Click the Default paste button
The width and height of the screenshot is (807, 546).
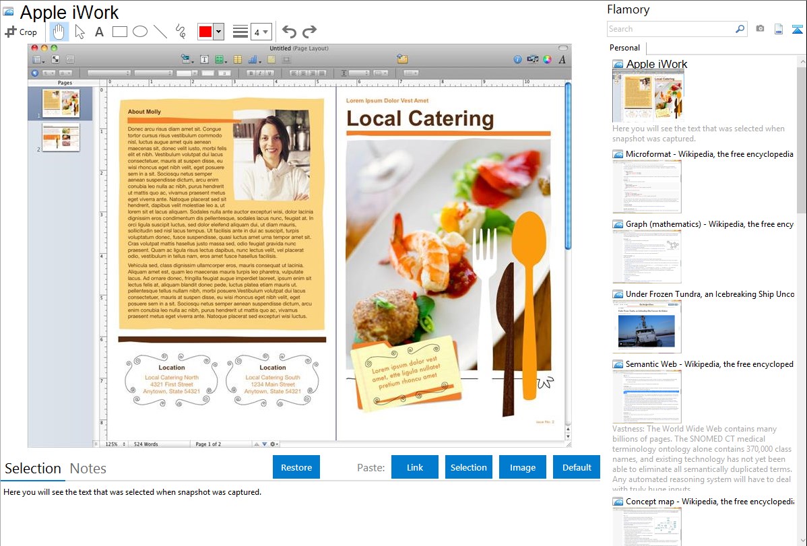[577, 467]
